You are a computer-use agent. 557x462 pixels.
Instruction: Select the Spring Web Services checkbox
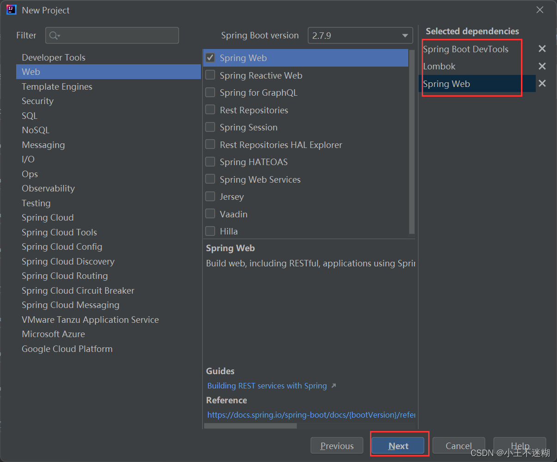(x=210, y=179)
